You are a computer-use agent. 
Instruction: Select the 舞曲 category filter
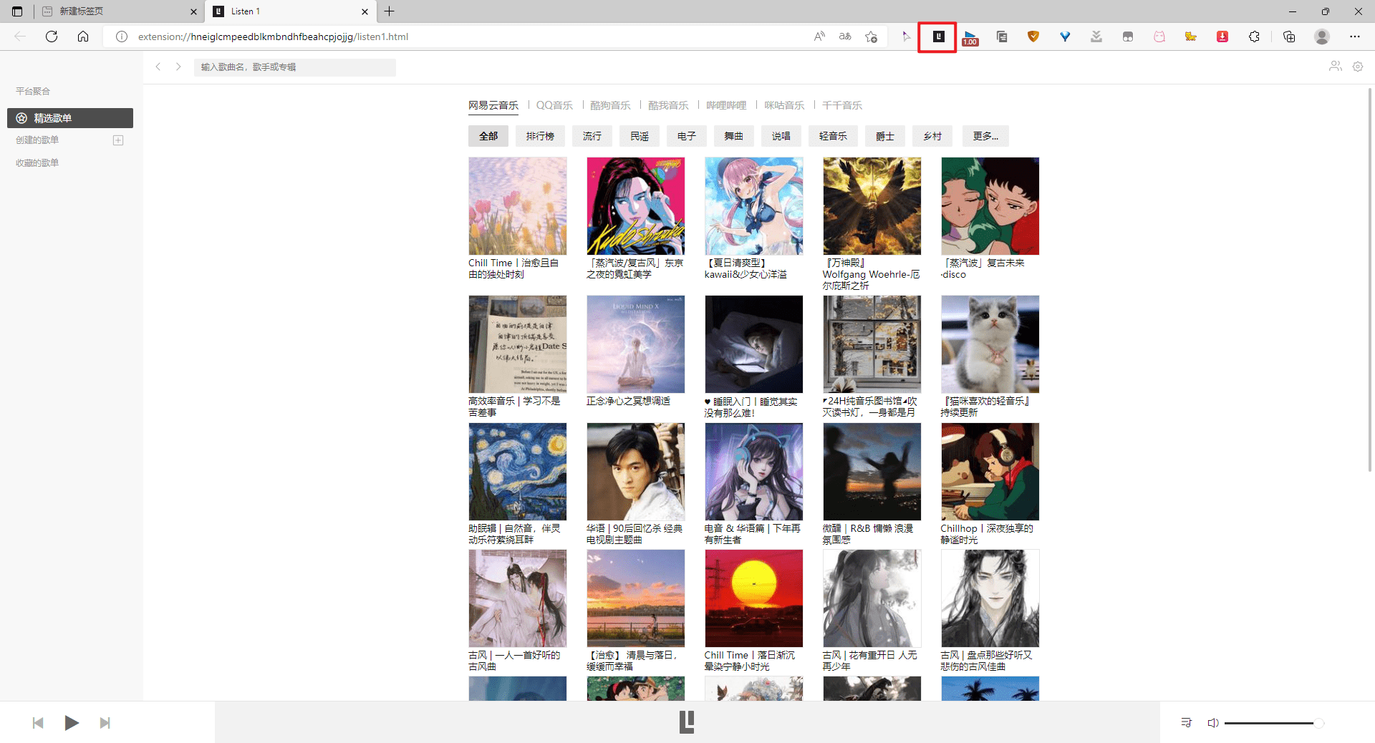coord(734,136)
